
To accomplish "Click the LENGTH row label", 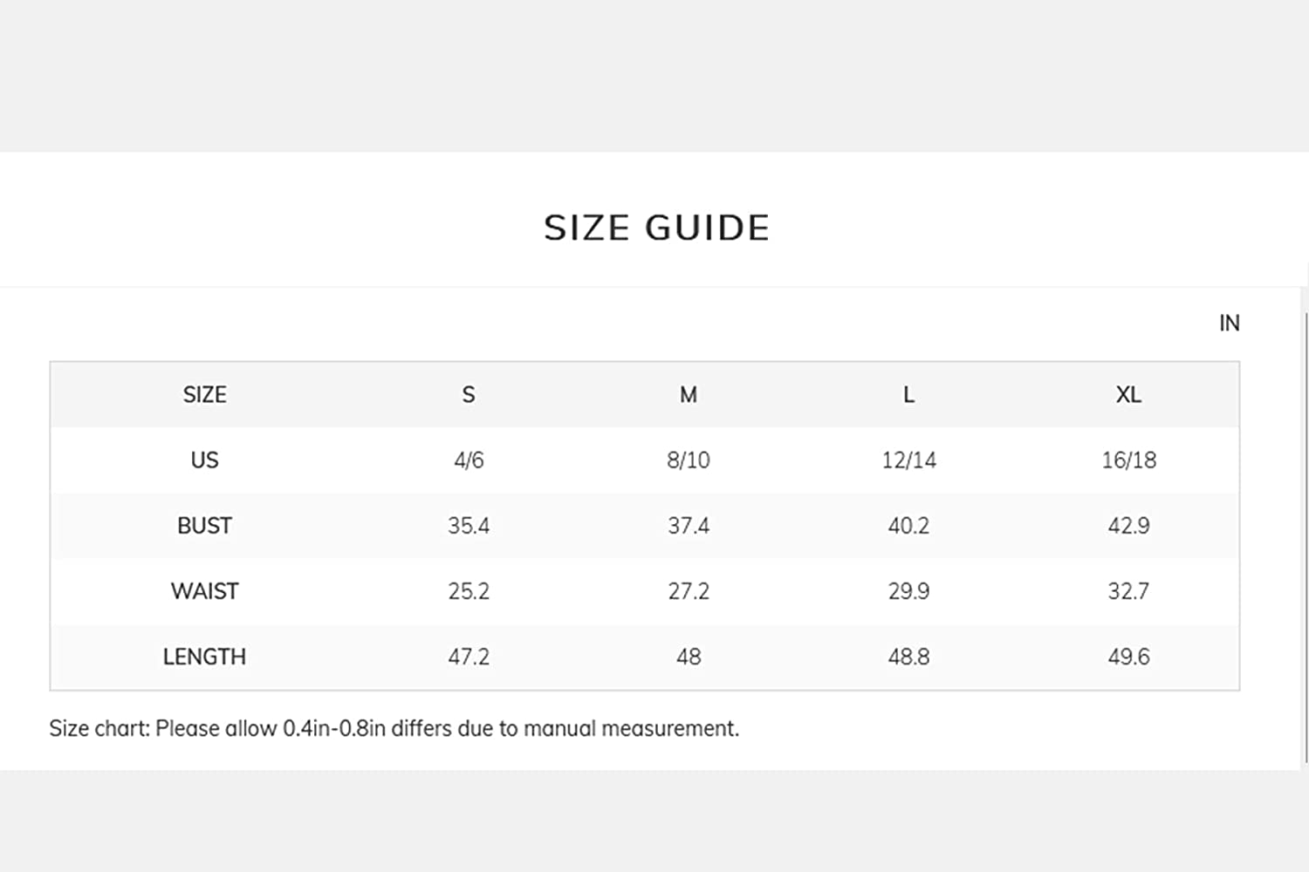I will click(x=204, y=657).
